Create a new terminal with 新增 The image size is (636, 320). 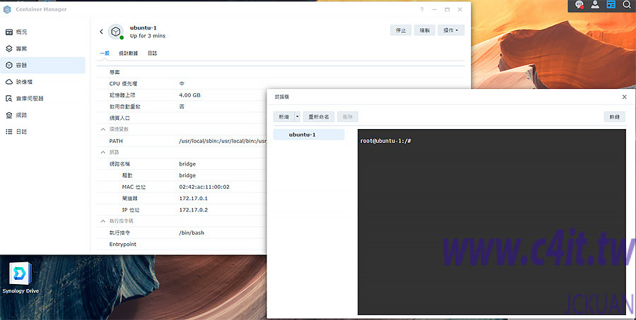coord(284,117)
